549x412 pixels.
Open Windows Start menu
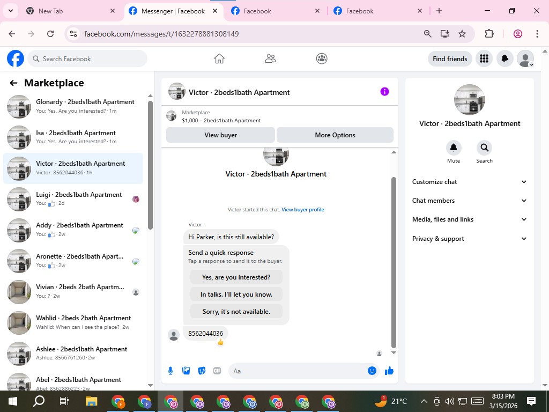coord(13,401)
